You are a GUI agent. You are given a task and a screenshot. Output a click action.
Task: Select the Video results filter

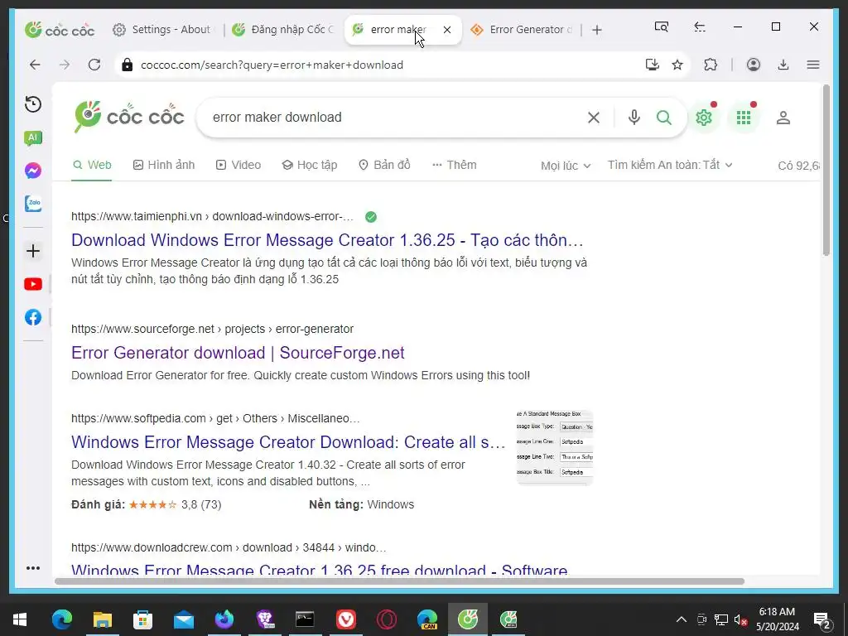pos(238,165)
